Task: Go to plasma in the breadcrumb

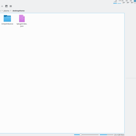Action: tap(6, 11)
